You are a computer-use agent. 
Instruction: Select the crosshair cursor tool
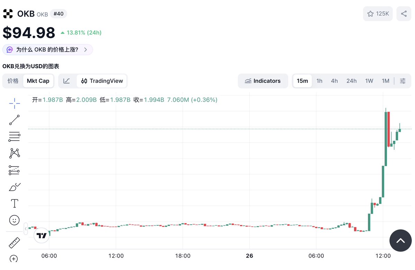pos(15,103)
